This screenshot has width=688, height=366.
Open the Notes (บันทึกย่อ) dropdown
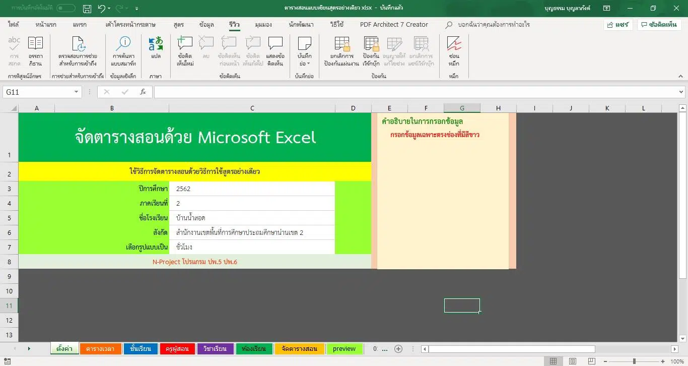click(304, 51)
